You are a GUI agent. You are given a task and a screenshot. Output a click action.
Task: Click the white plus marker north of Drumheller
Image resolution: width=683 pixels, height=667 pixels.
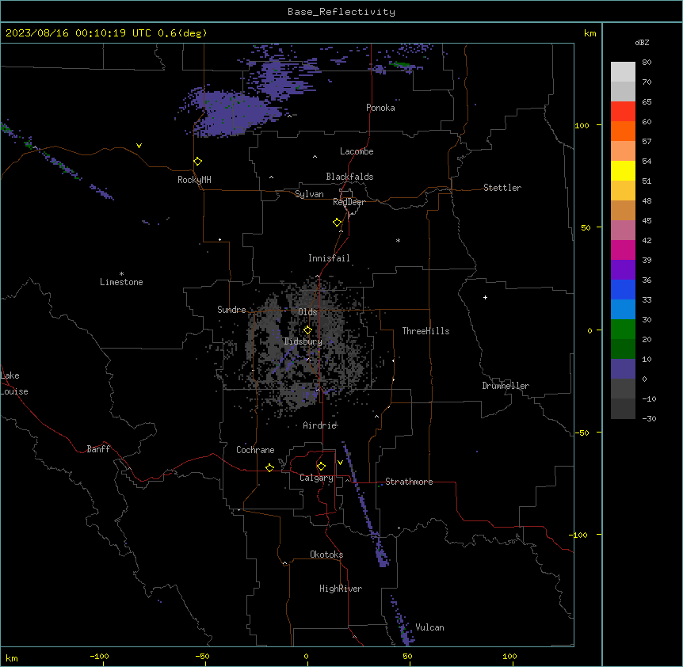(485, 297)
